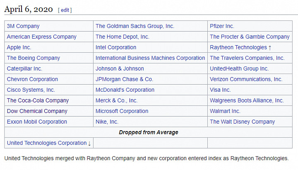Click the Chevron Corporation link
Viewport: 298px width, 170px height.
click(33, 79)
